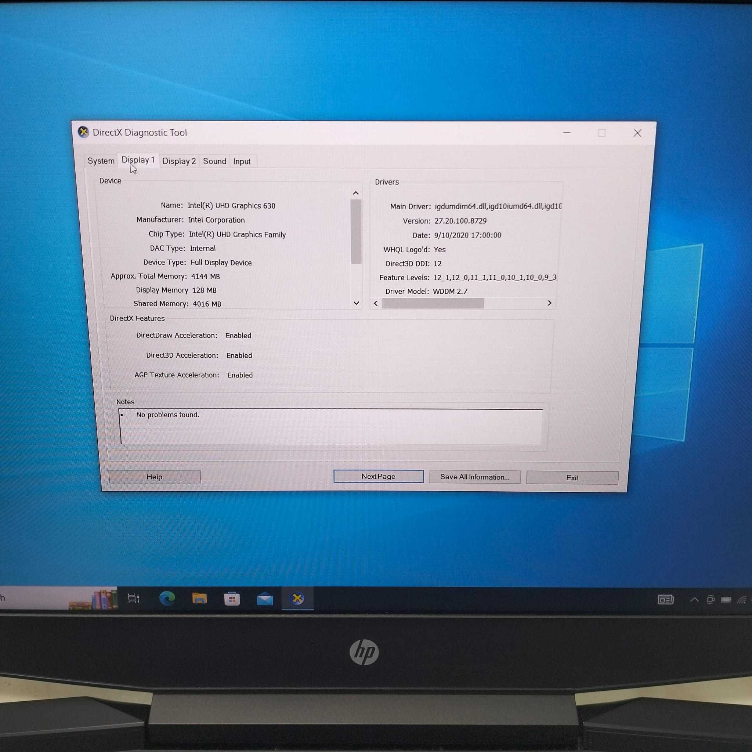This screenshot has width=752, height=752.
Task: Click the Device list vertical scrollbar thumb
Action: [356, 232]
